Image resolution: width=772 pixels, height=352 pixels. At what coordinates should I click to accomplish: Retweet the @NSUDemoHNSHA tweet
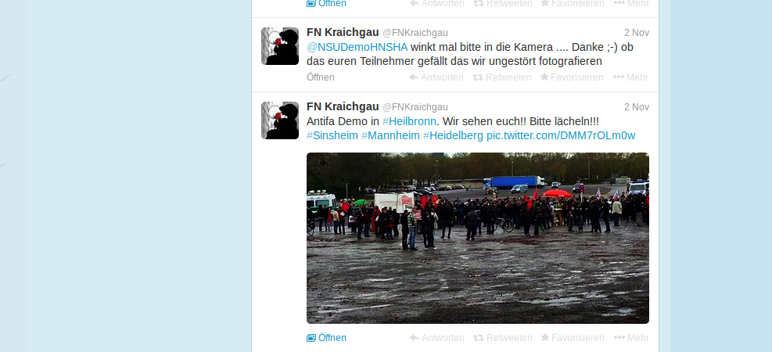(x=502, y=77)
